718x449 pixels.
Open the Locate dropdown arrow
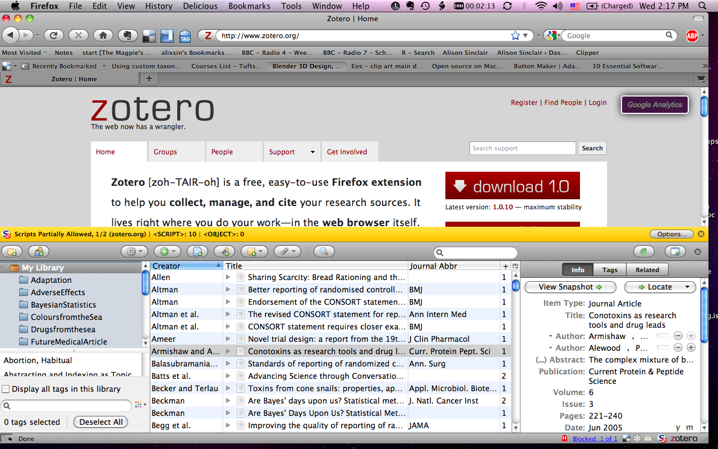click(x=687, y=287)
